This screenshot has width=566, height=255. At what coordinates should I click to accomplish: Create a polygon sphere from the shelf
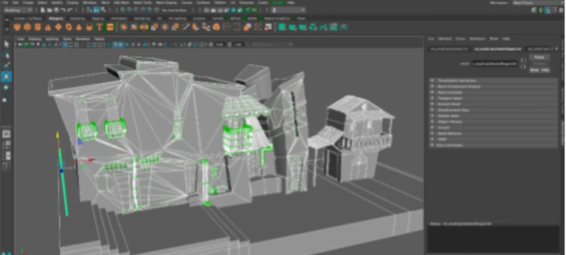(17, 27)
